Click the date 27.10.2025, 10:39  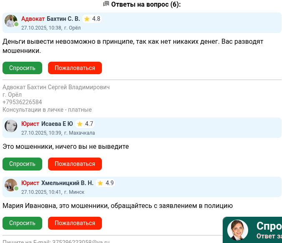(x=41, y=133)
